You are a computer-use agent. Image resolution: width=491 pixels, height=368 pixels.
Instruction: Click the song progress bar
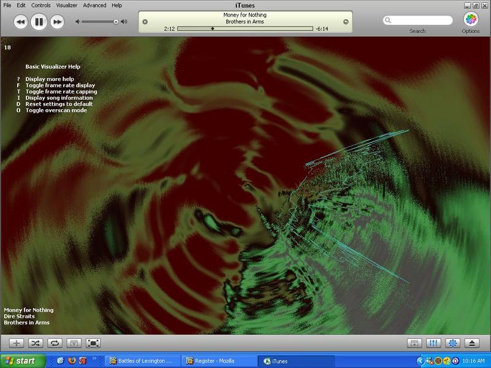pos(245,28)
